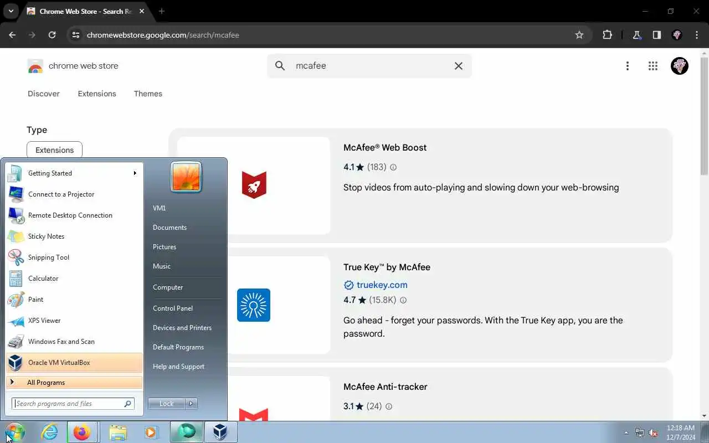Click McAfee Web Boost rocket icon

(x=254, y=185)
